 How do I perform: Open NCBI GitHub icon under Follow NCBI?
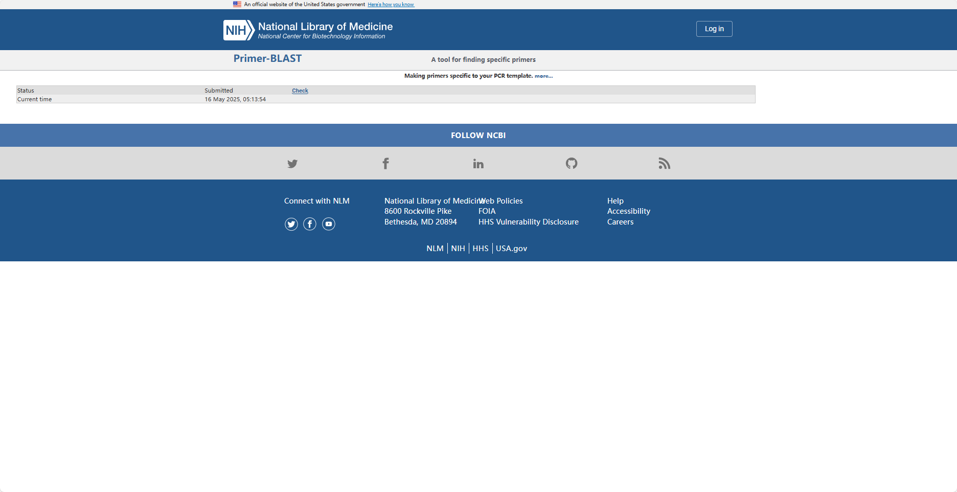572,163
